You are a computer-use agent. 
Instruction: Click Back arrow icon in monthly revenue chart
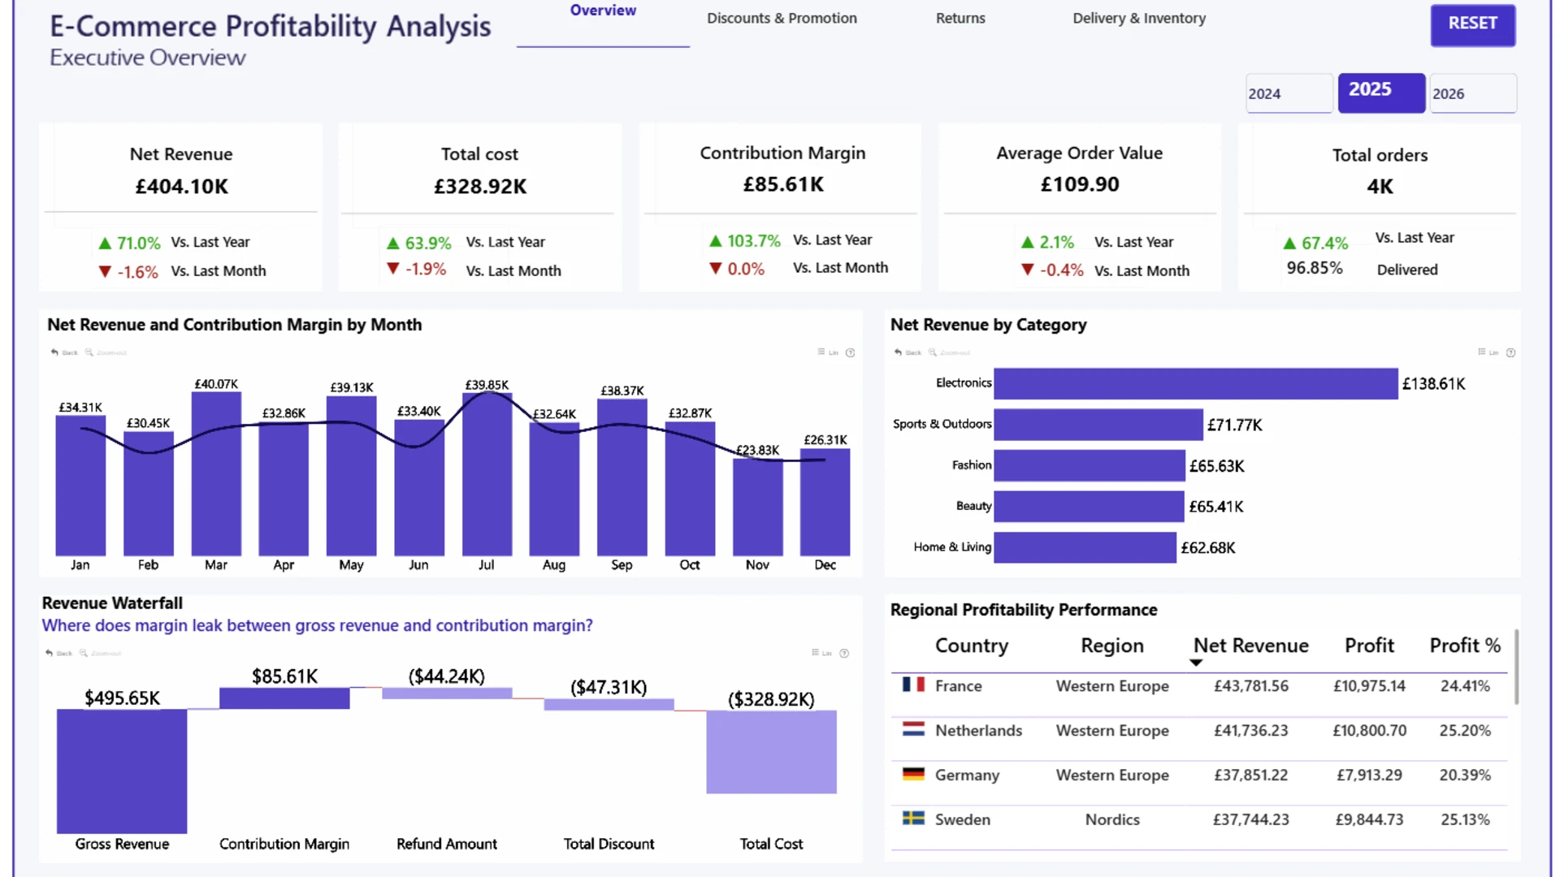(x=55, y=352)
